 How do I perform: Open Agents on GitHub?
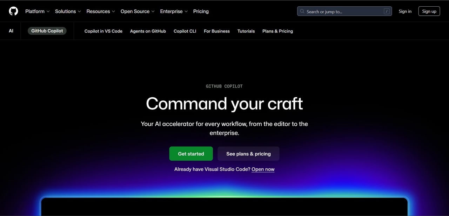(148, 31)
